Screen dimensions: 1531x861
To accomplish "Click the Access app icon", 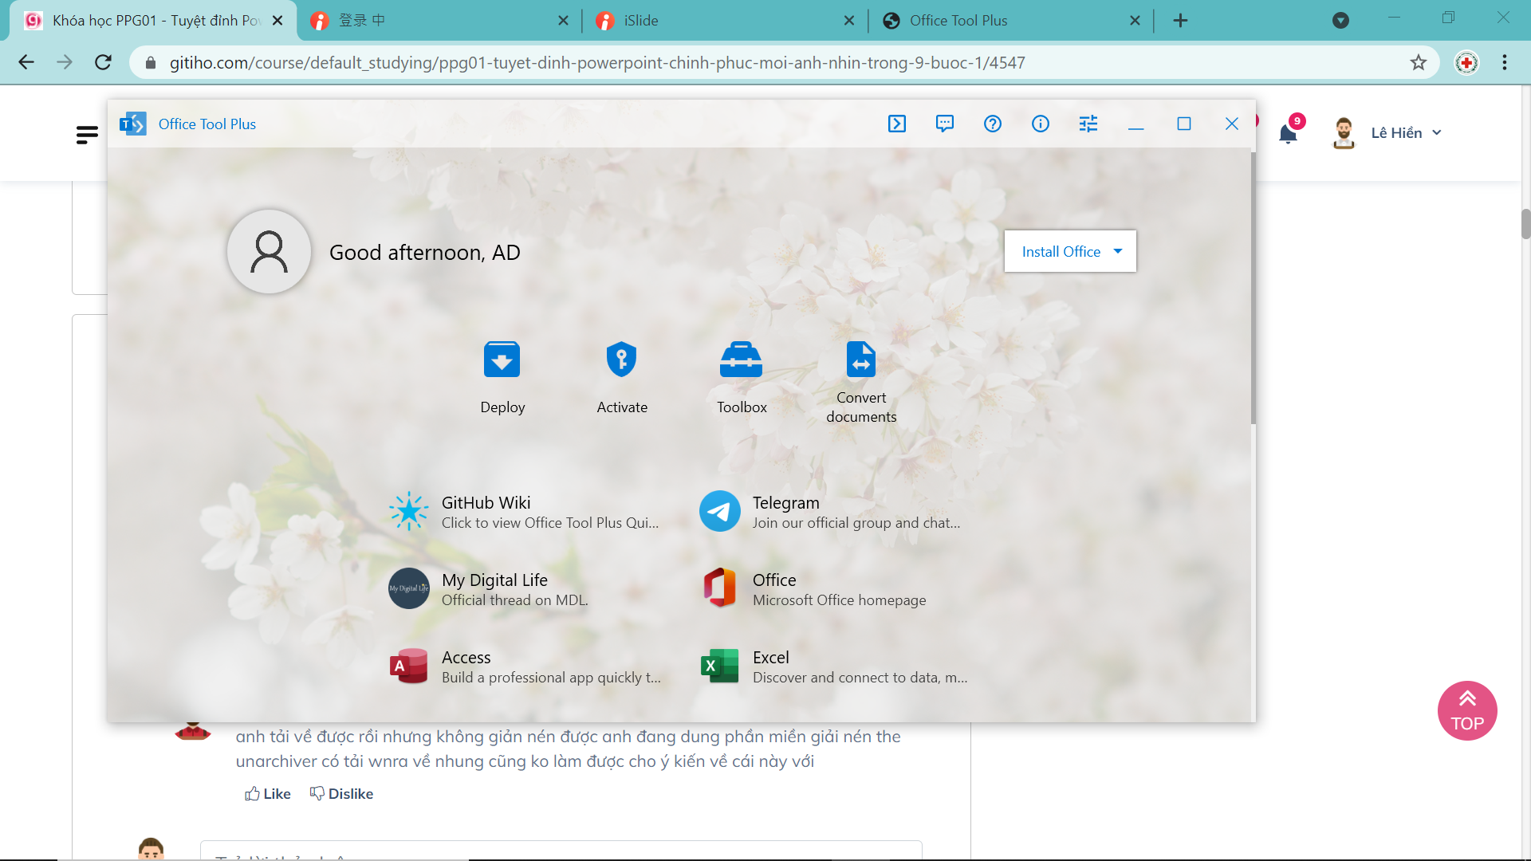I will pyautogui.click(x=409, y=666).
